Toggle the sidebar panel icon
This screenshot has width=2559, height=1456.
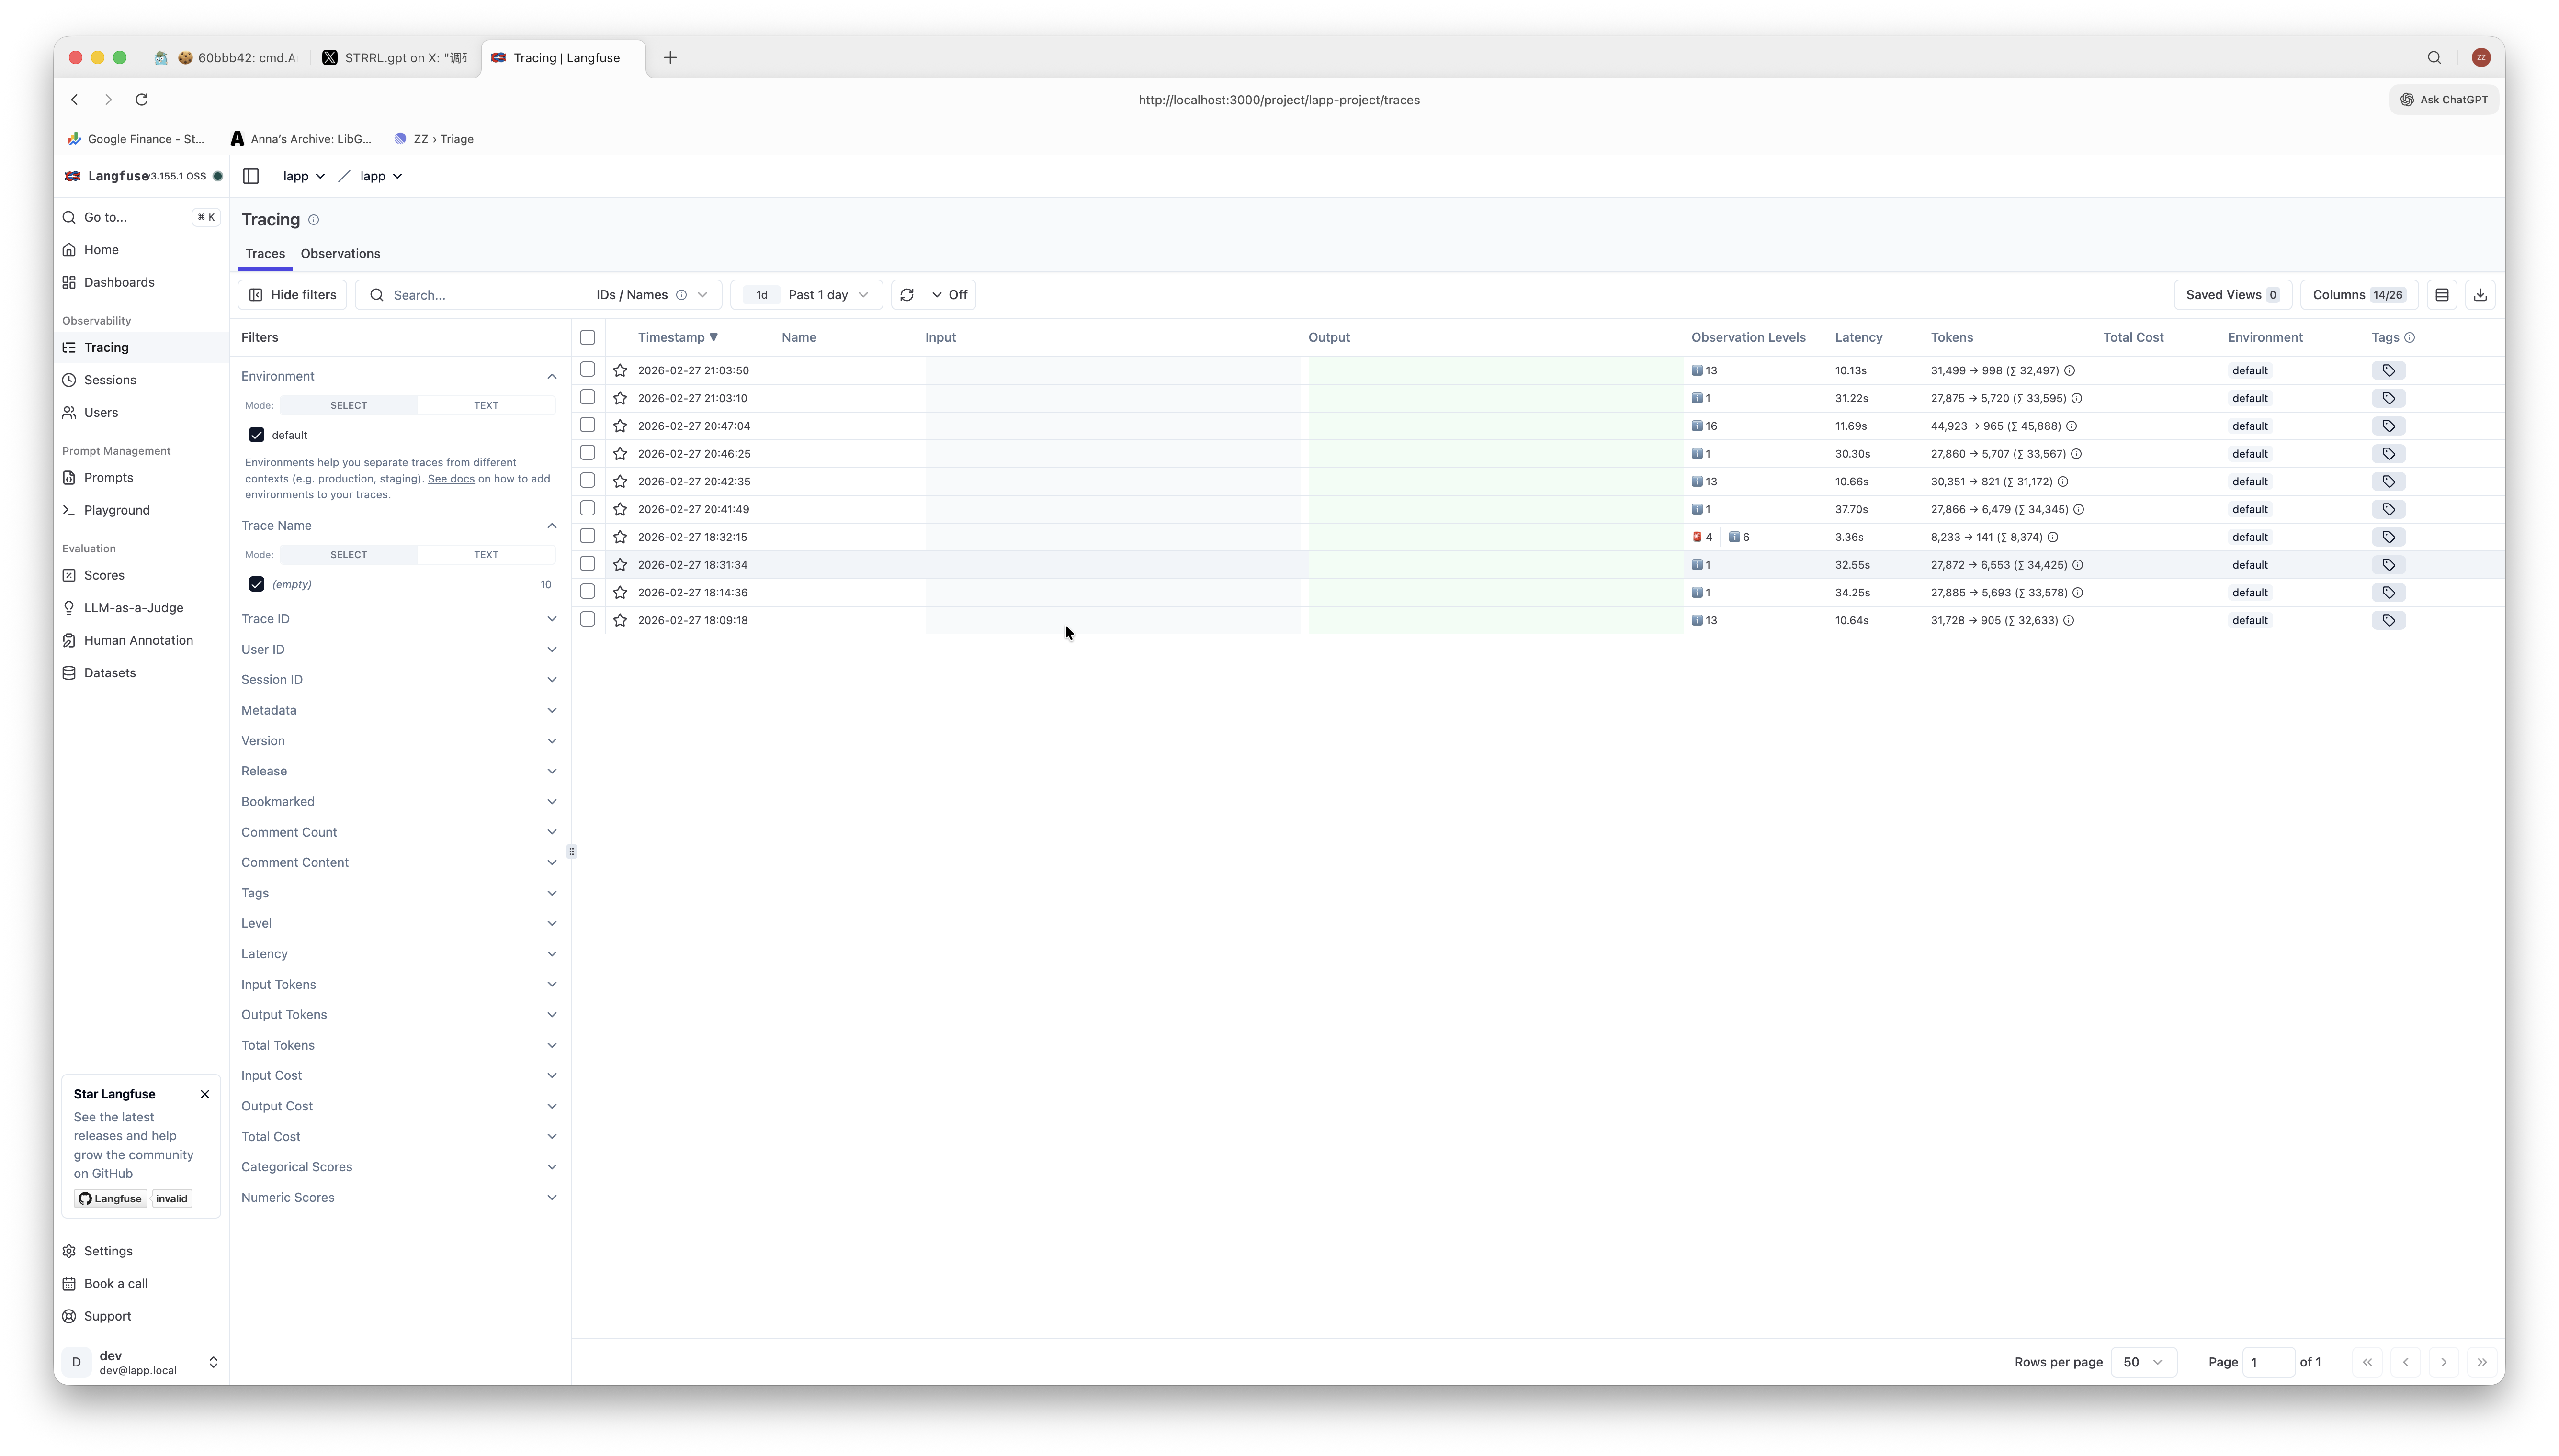click(x=251, y=176)
